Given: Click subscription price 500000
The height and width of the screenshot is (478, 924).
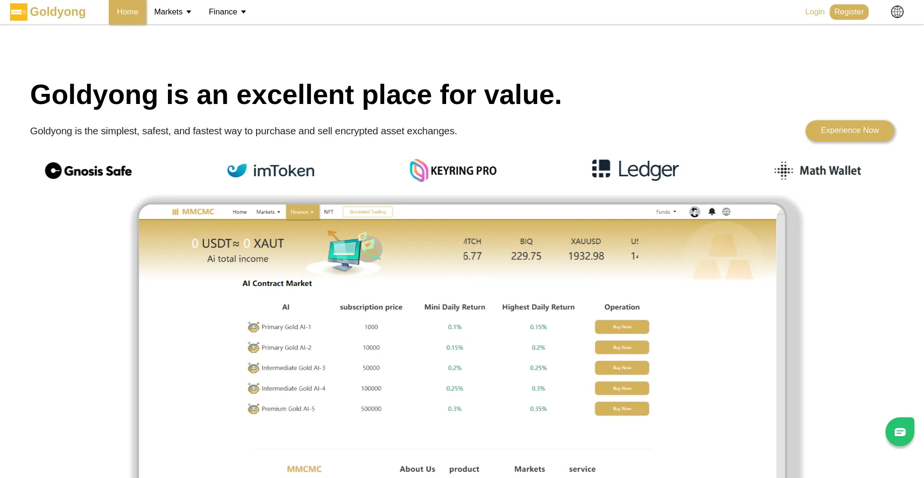Looking at the screenshot, I should click(371, 409).
